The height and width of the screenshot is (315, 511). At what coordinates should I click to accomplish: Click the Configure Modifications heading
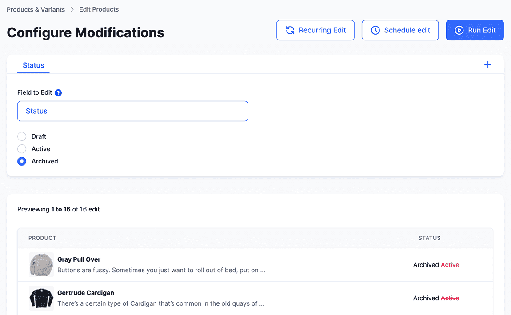point(85,32)
